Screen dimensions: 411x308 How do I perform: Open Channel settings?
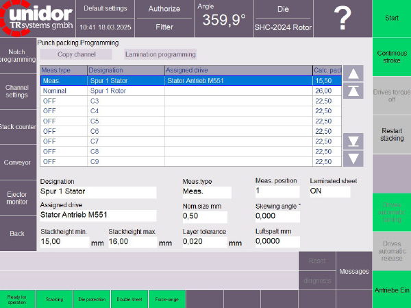(x=18, y=91)
